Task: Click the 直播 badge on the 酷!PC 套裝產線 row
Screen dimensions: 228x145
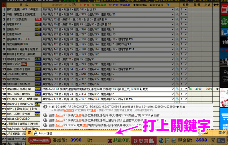Action: [x=38, y=19]
